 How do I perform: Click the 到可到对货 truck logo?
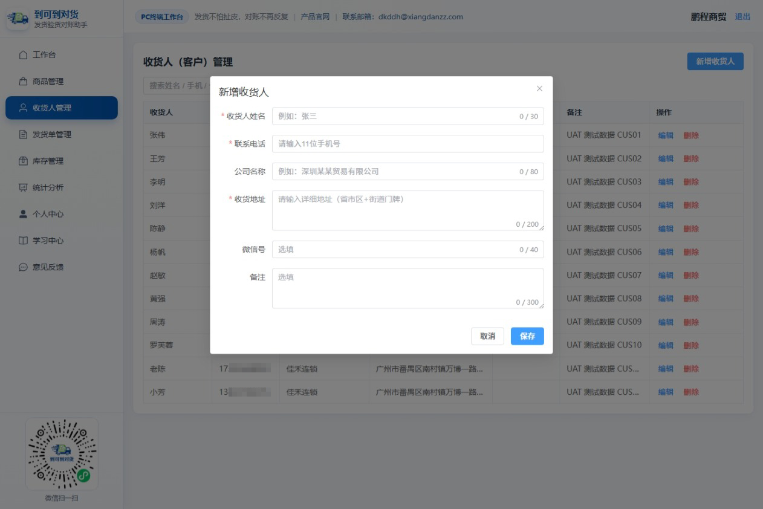pyautogui.click(x=18, y=18)
